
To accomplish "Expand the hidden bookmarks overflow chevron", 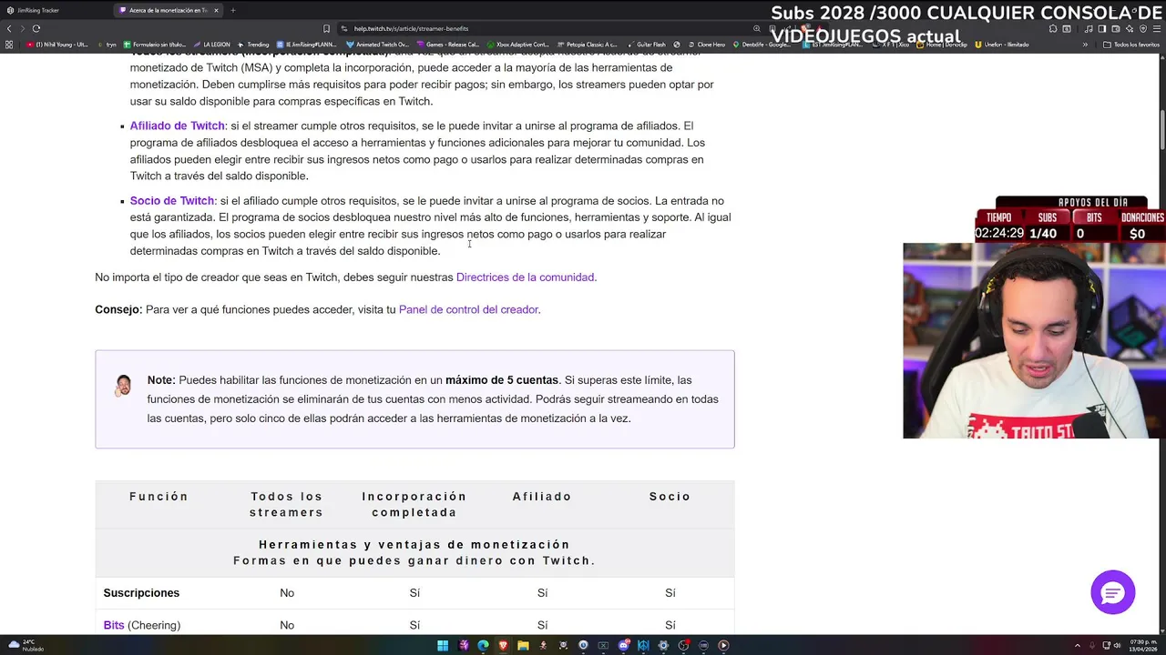I will click(1085, 45).
